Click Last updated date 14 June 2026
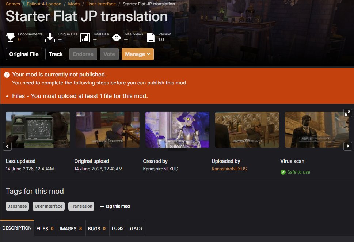354x242 pixels. coord(30,169)
